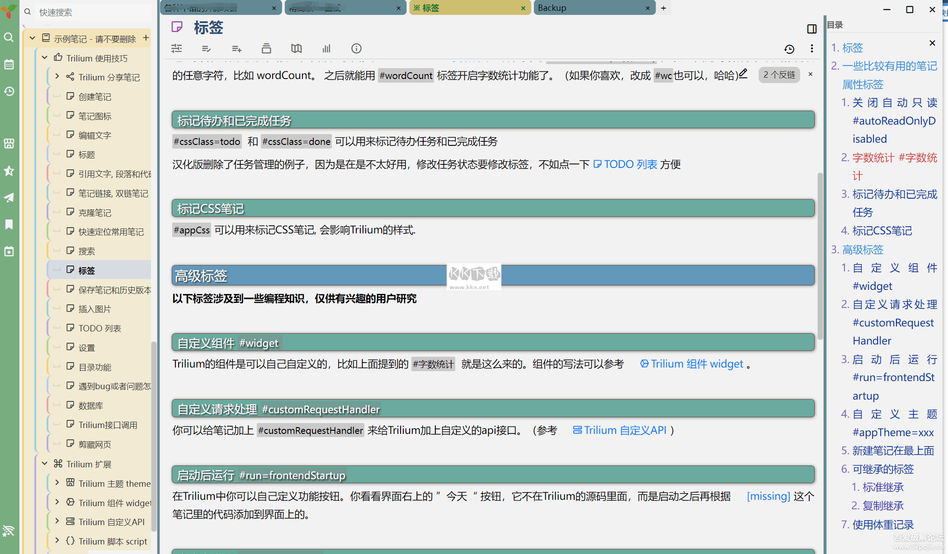Click the 2 个反链 backlinks button
Image resolution: width=948 pixels, height=554 pixels.
point(779,74)
